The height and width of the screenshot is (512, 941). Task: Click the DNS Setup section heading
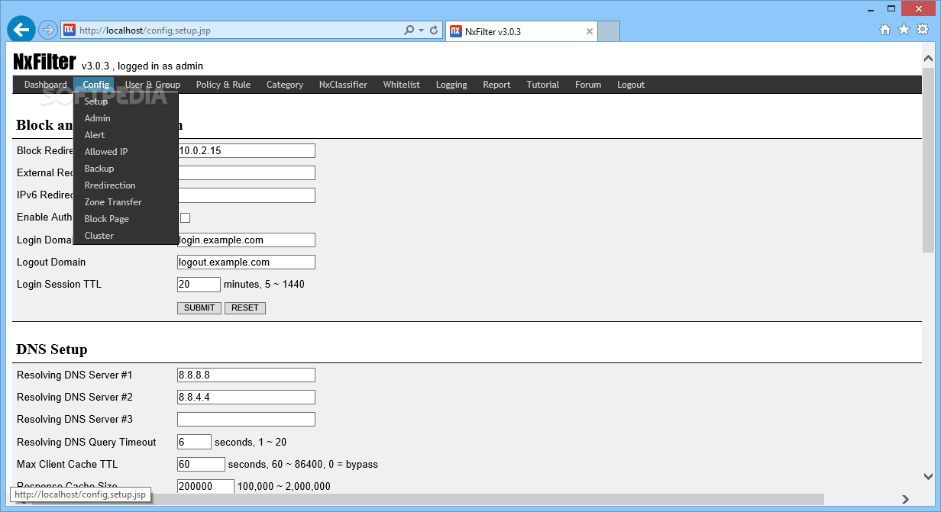[x=52, y=349]
